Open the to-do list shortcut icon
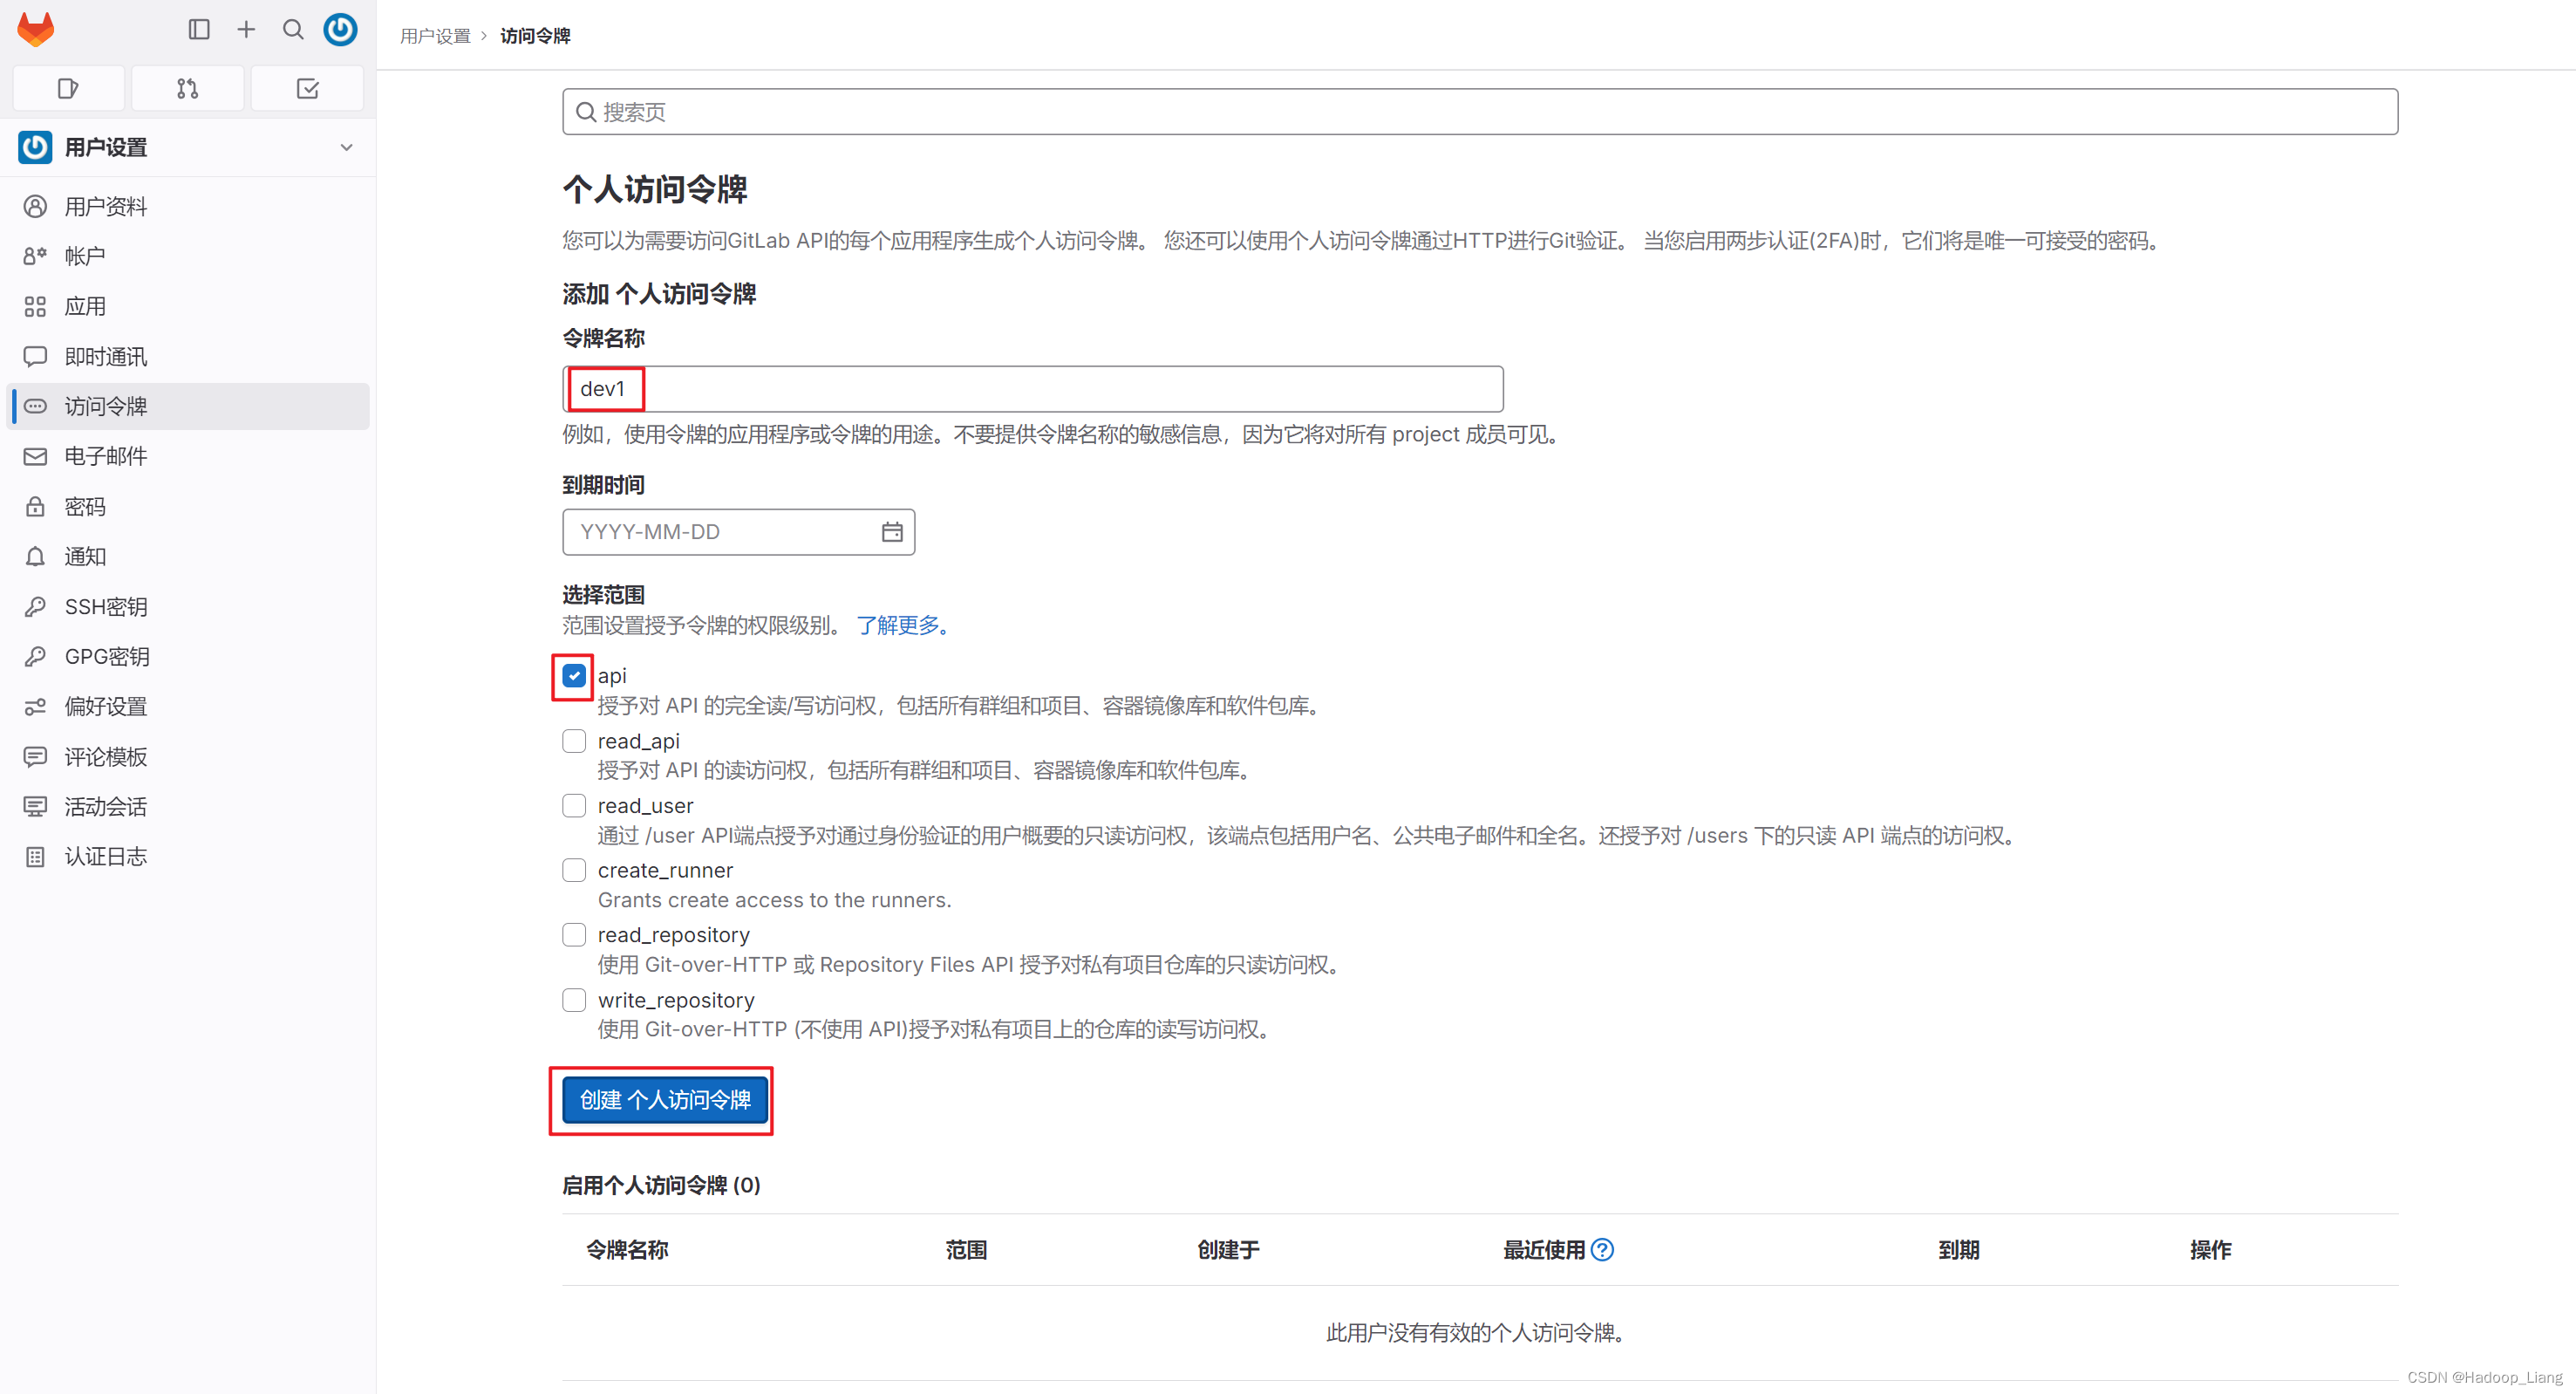 (307, 88)
